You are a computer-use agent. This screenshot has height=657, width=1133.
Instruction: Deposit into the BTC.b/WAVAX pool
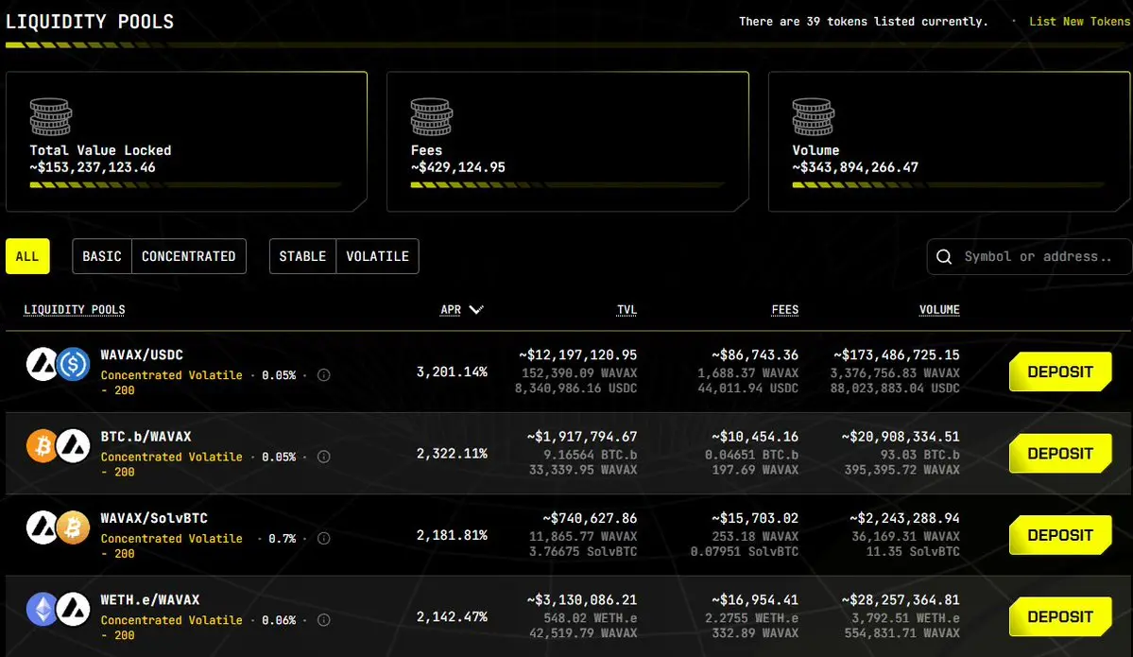click(1060, 453)
